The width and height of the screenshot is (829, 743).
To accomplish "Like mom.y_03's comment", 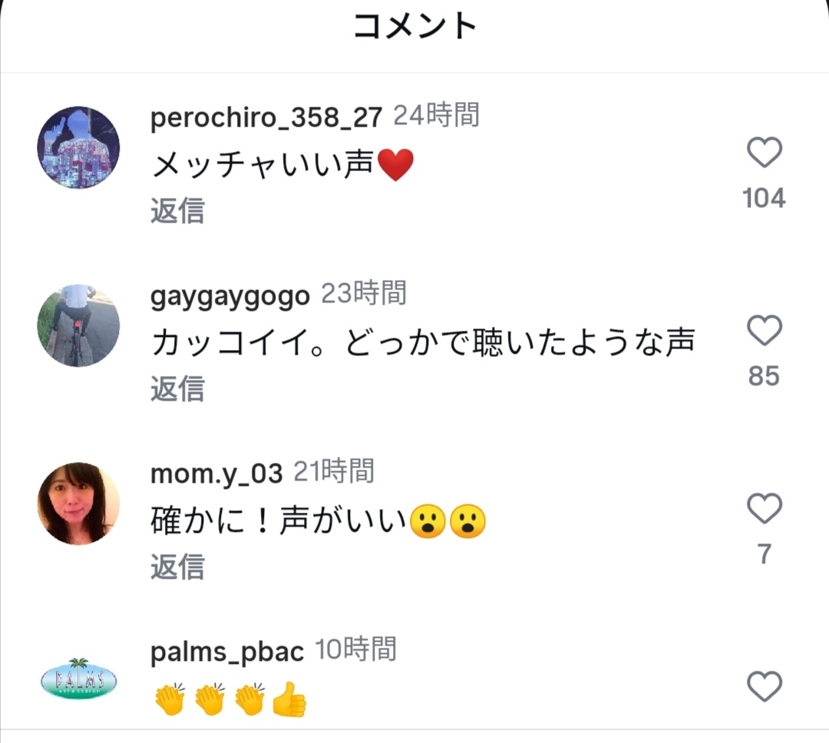I will pyautogui.click(x=764, y=509).
